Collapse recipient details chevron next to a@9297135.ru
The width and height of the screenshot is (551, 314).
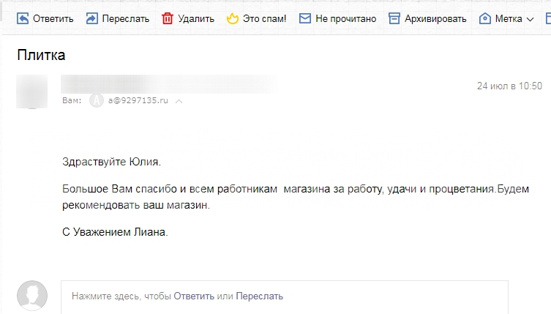179,101
